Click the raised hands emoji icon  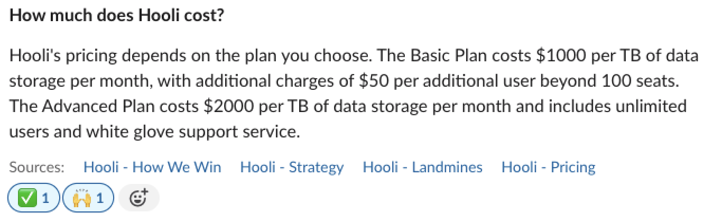(x=81, y=198)
